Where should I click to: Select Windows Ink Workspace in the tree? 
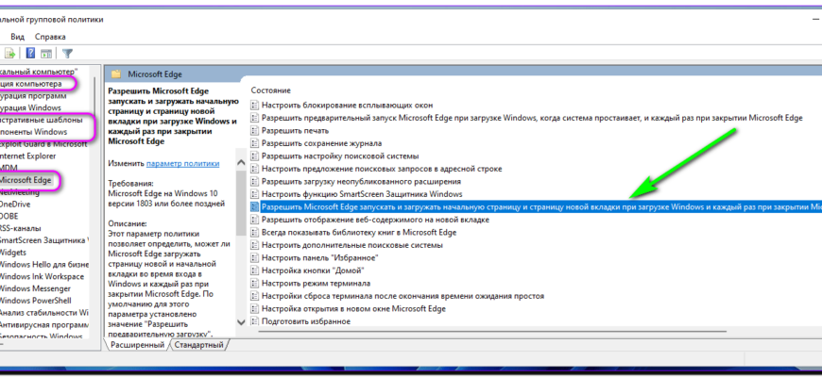(42, 276)
